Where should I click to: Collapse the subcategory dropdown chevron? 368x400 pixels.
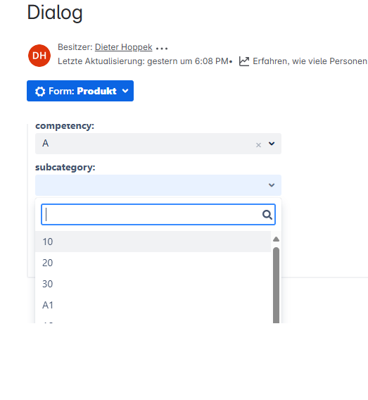272,185
